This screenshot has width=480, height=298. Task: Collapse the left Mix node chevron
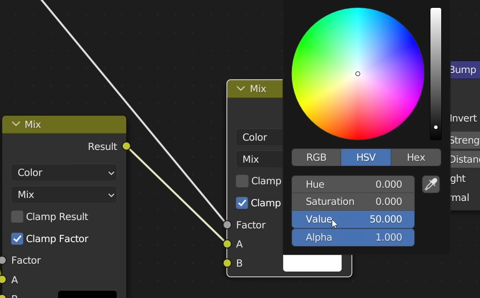(x=15, y=124)
